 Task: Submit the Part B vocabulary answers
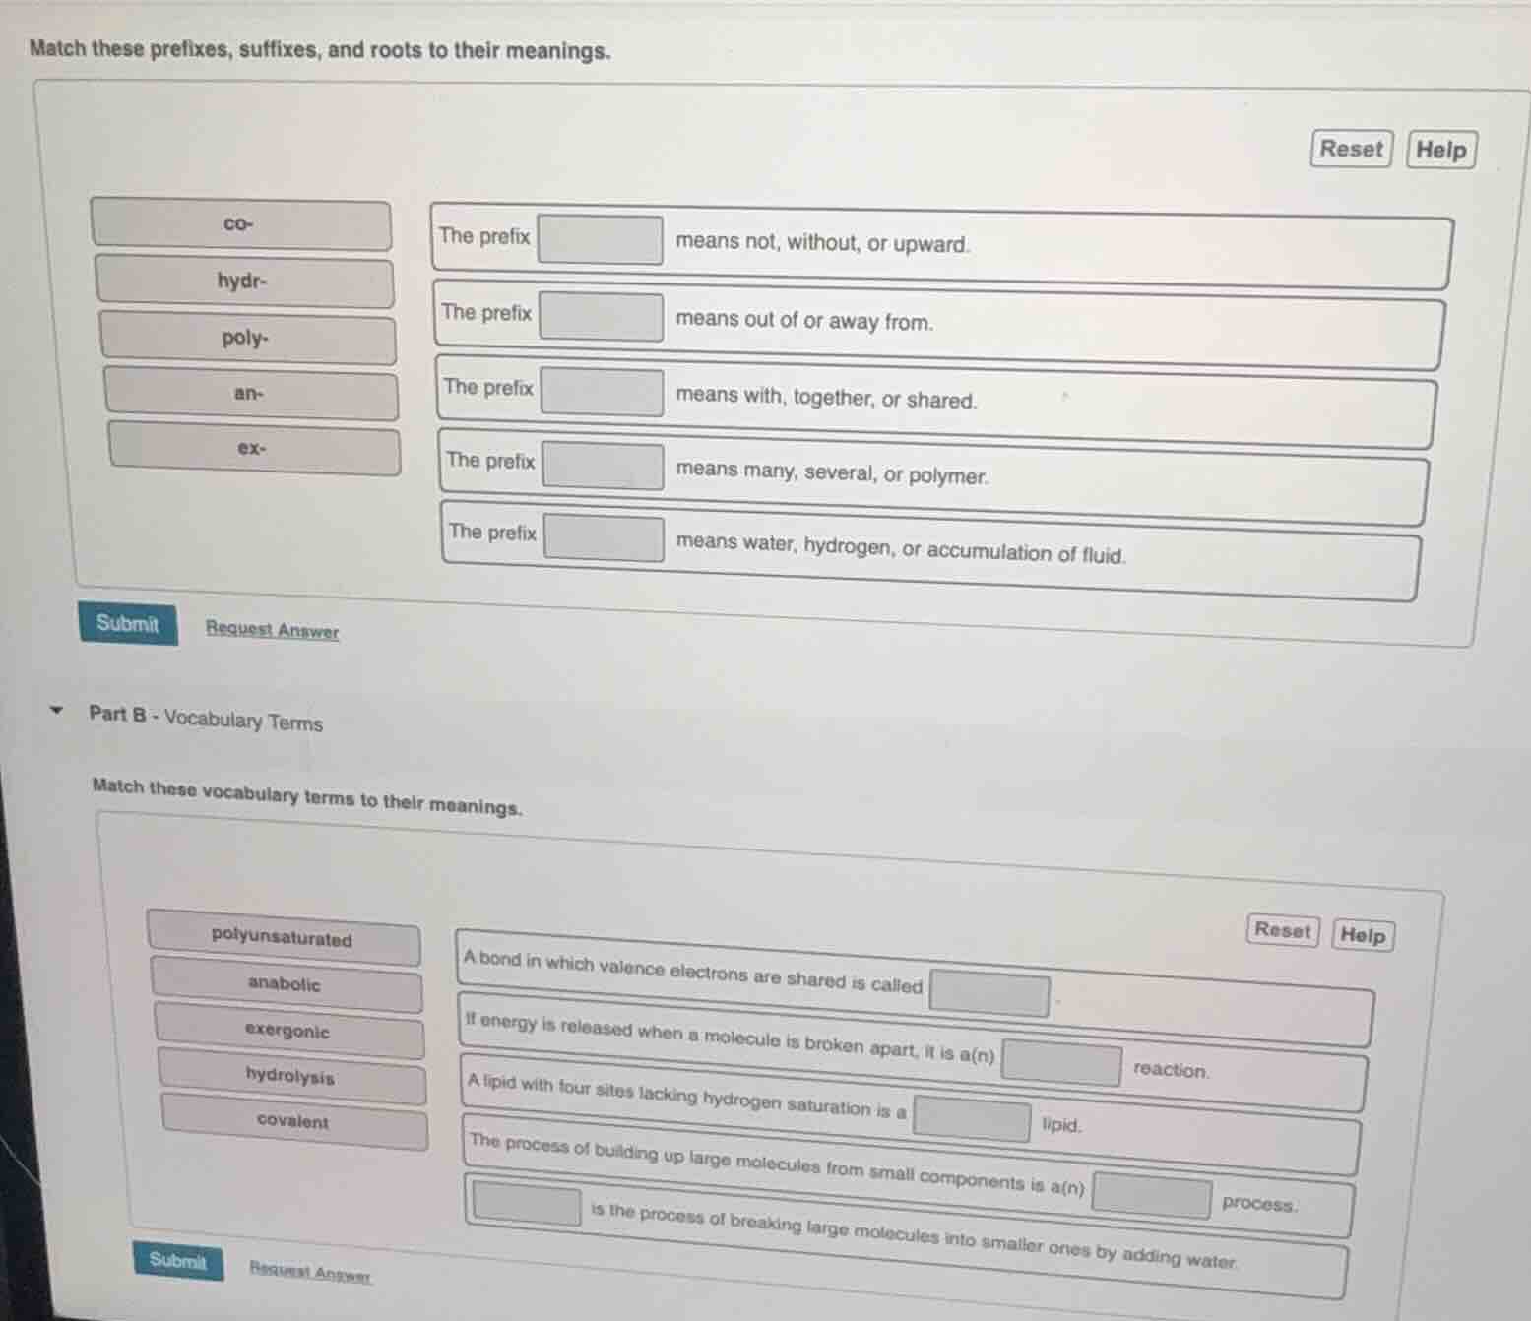178,1261
